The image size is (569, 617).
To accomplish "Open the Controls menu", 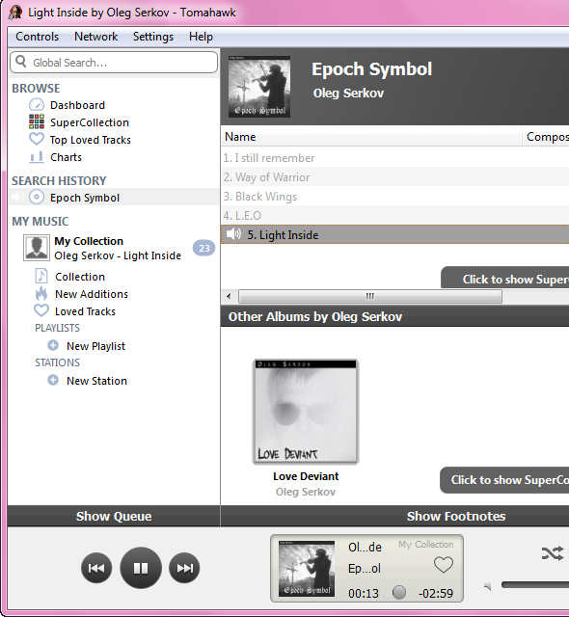I will click(x=37, y=37).
